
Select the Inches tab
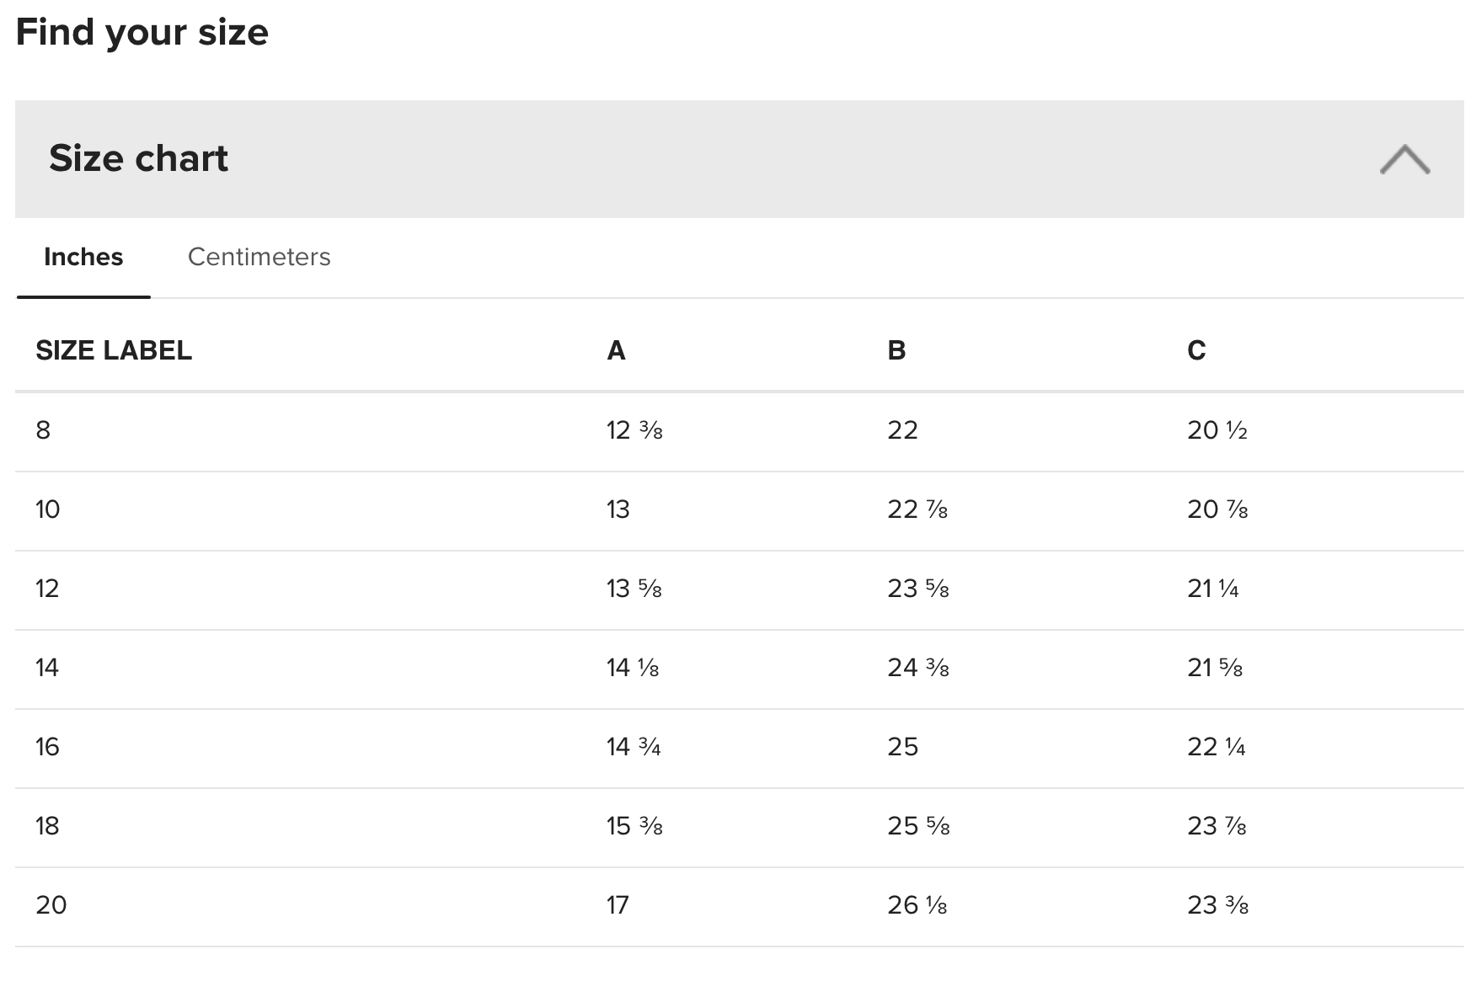(x=83, y=257)
